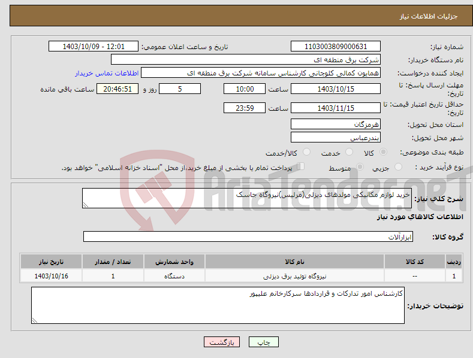Select the کالا/خدمت radio button
Viewport: 473px width, 358px height.
(x=306, y=152)
